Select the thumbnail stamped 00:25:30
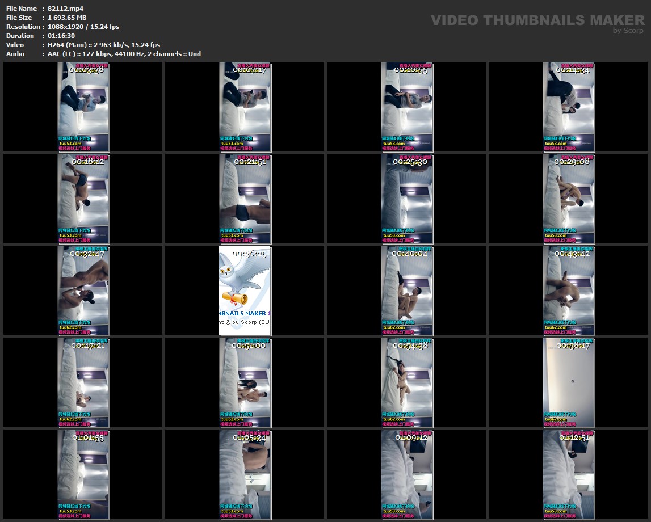 click(x=406, y=199)
